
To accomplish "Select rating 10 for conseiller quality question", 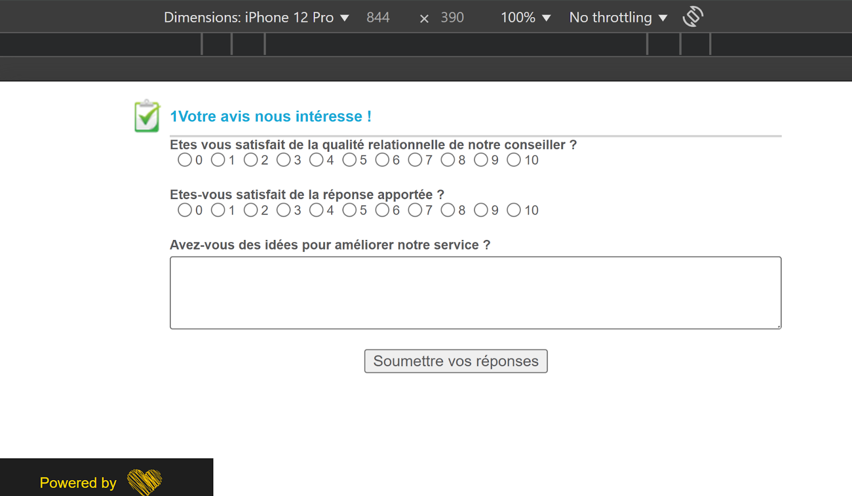I will 514,160.
